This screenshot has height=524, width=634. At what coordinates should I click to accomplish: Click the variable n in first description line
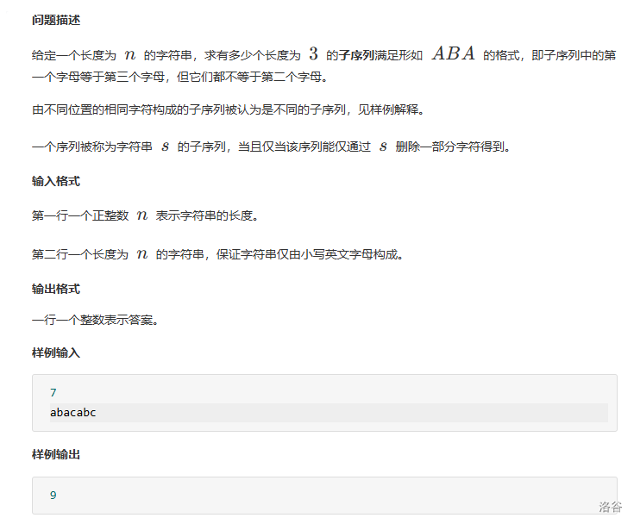coord(129,54)
